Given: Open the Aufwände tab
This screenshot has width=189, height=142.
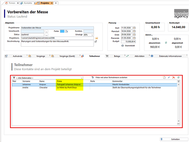Looking at the screenshot, I should click(x=17, y=56).
